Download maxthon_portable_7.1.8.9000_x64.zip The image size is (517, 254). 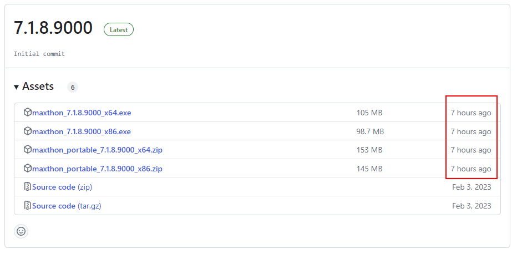coord(97,150)
